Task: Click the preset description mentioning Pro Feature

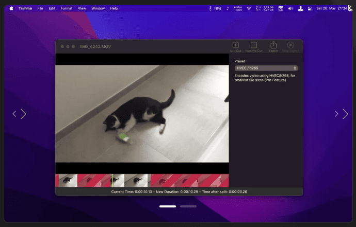Action: [265, 78]
